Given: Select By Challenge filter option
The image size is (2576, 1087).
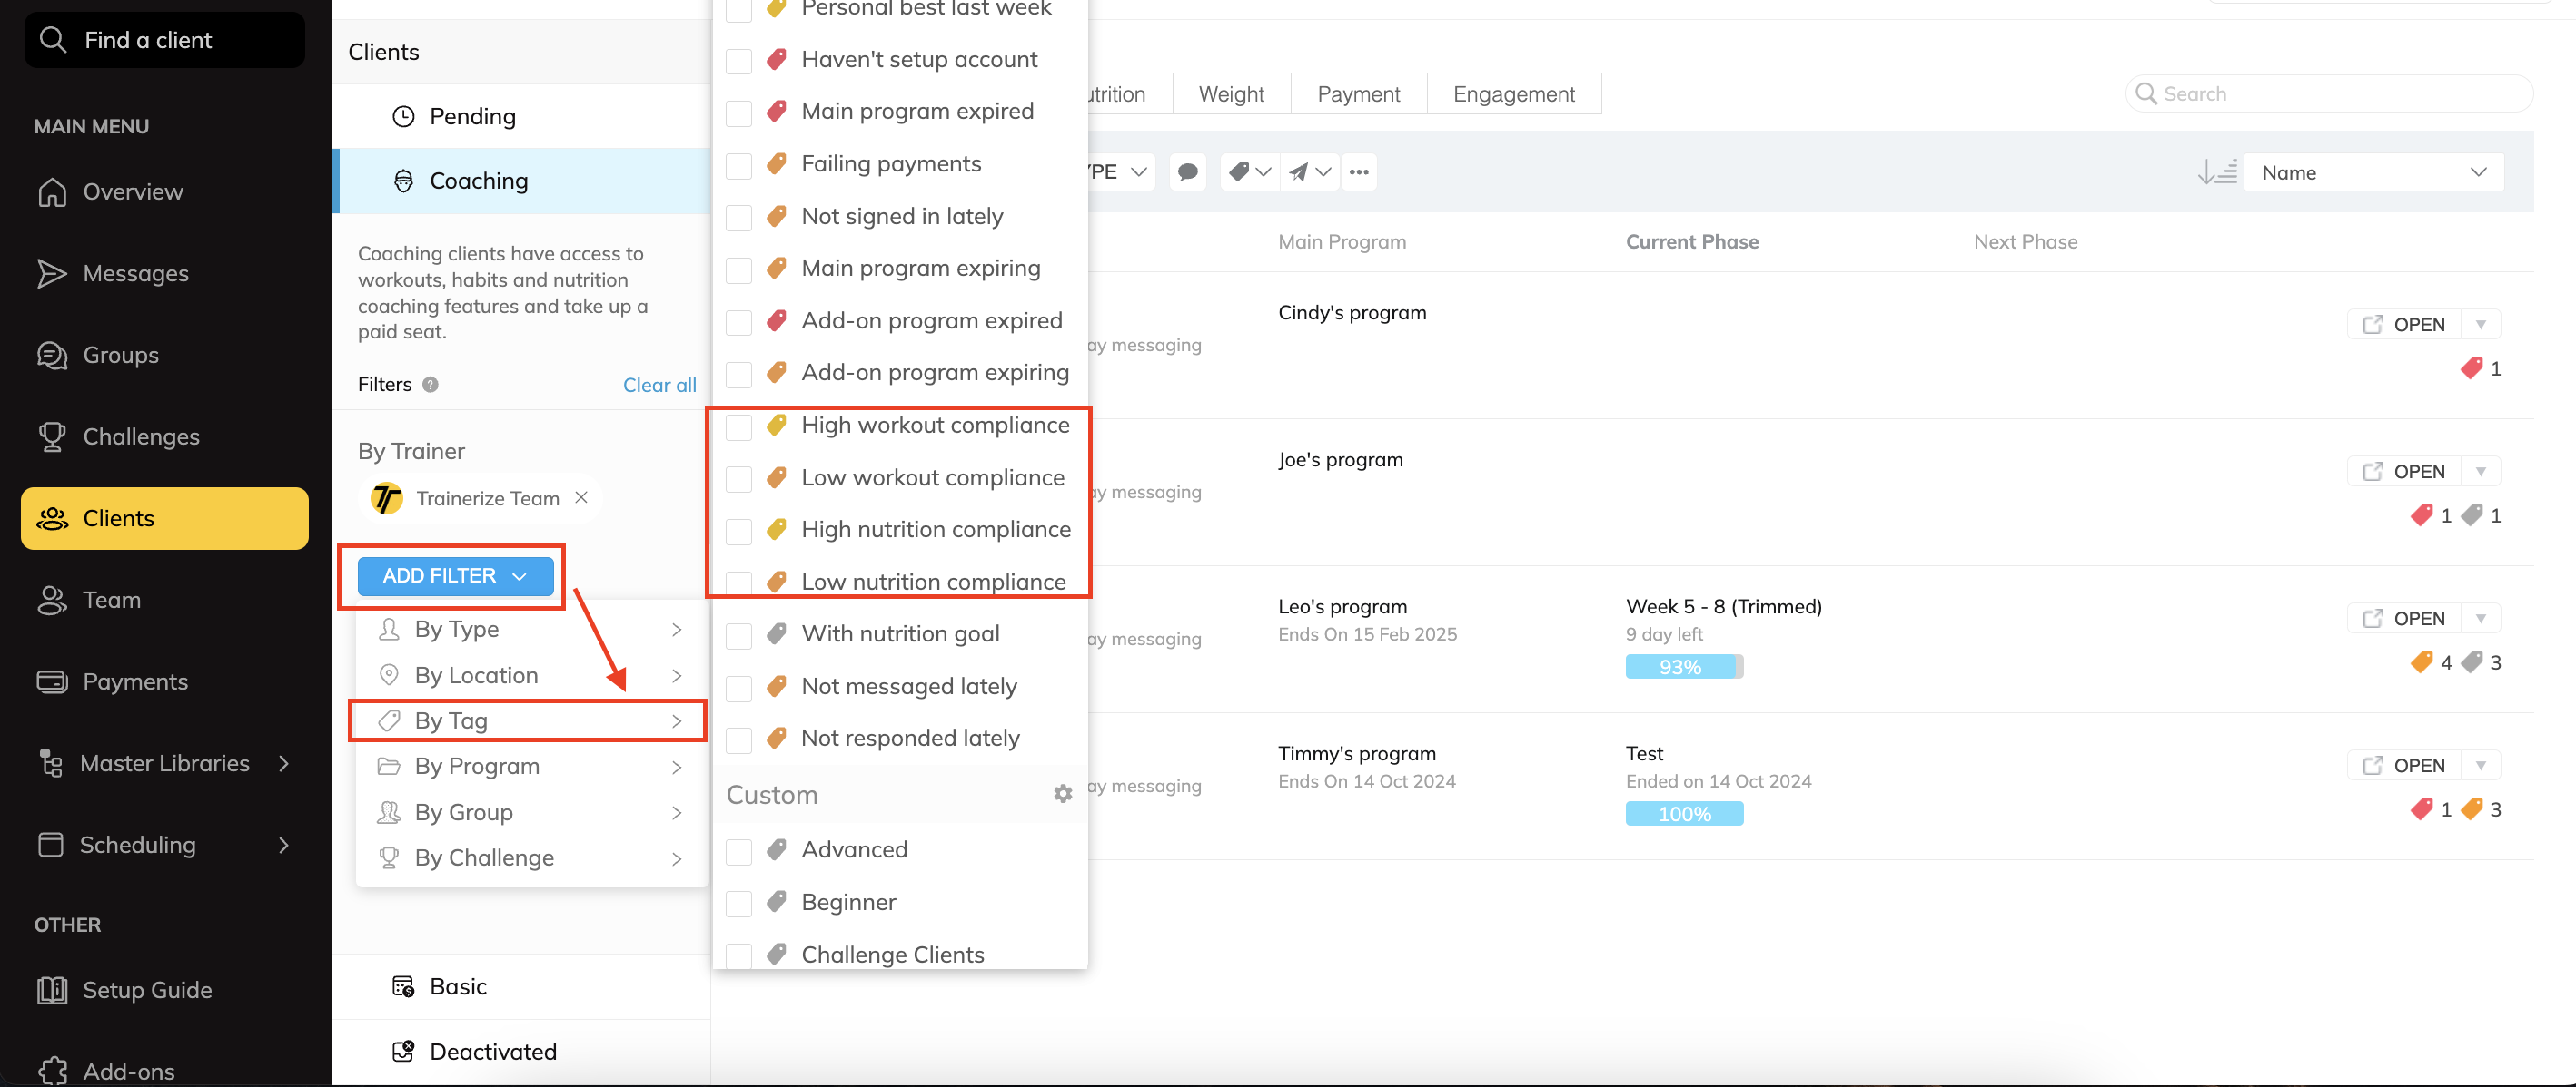Looking at the screenshot, I should pyautogui.click(x=531, y=858).
